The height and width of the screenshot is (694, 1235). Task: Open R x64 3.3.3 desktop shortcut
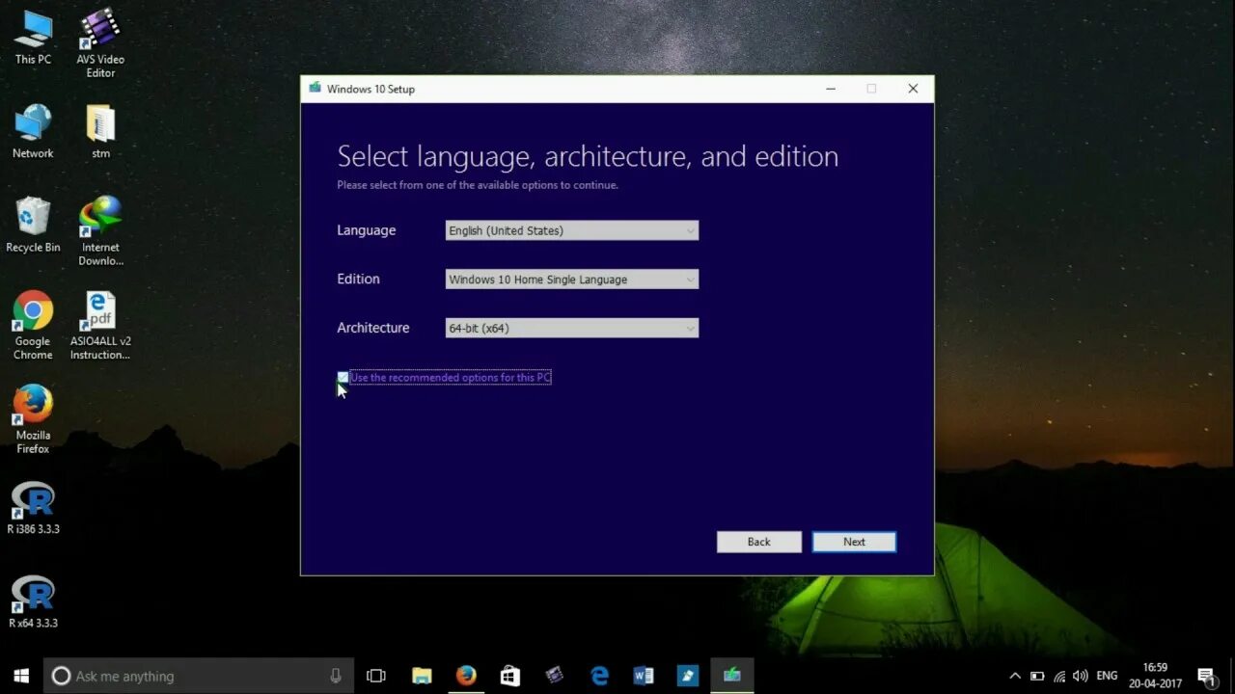(33, 602)
